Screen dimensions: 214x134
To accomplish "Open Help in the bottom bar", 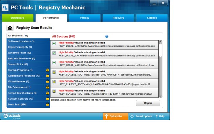I will tap(160, 116).
